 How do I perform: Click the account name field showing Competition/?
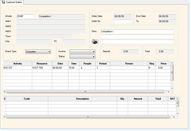62,16
